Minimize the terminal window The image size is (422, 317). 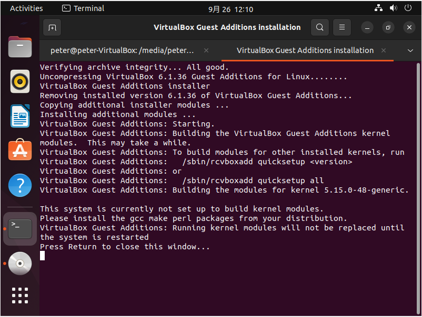pos(367,28)
